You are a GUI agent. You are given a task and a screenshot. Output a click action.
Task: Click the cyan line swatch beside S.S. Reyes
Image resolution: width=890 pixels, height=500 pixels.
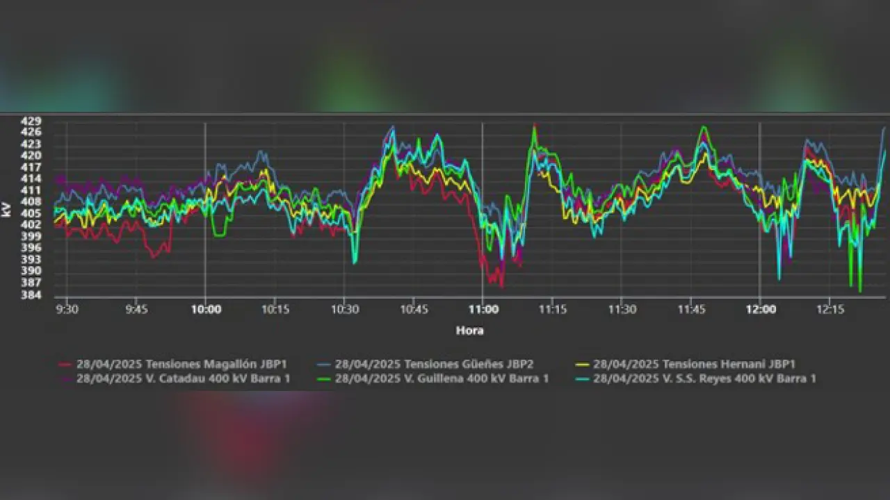click(x=583, y=378)
